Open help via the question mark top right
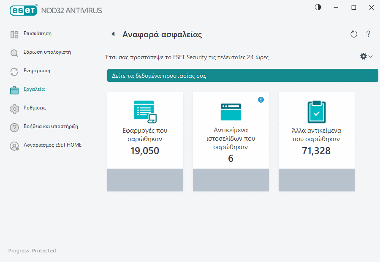380x262 pixels. (368, 34)
